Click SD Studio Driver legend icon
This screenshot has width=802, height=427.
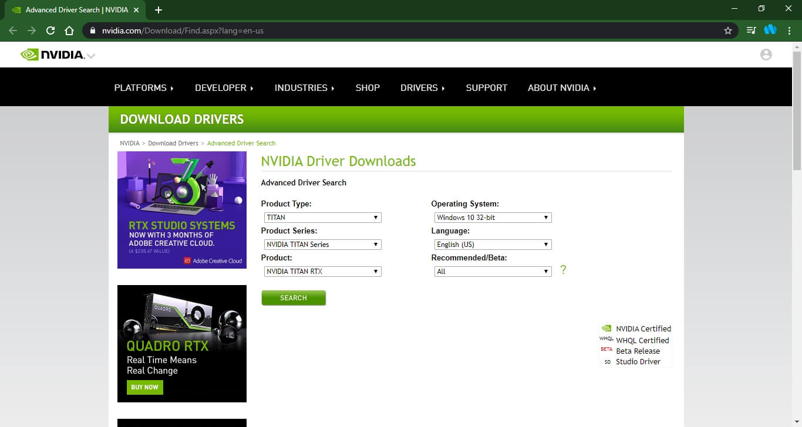click(x=607, y=362)
